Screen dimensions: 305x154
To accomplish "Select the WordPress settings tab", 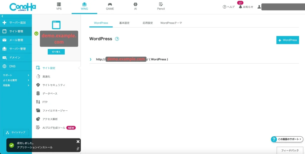I will [x=101, y=23].
